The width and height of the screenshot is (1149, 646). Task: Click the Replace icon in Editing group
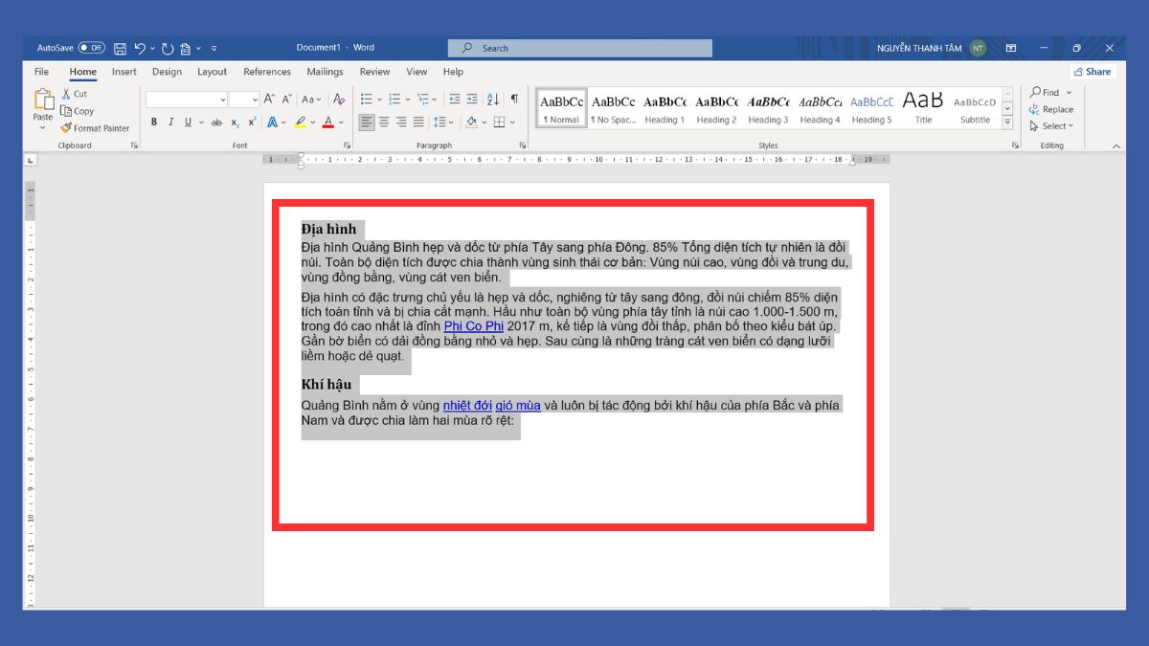pos(1035,109)
